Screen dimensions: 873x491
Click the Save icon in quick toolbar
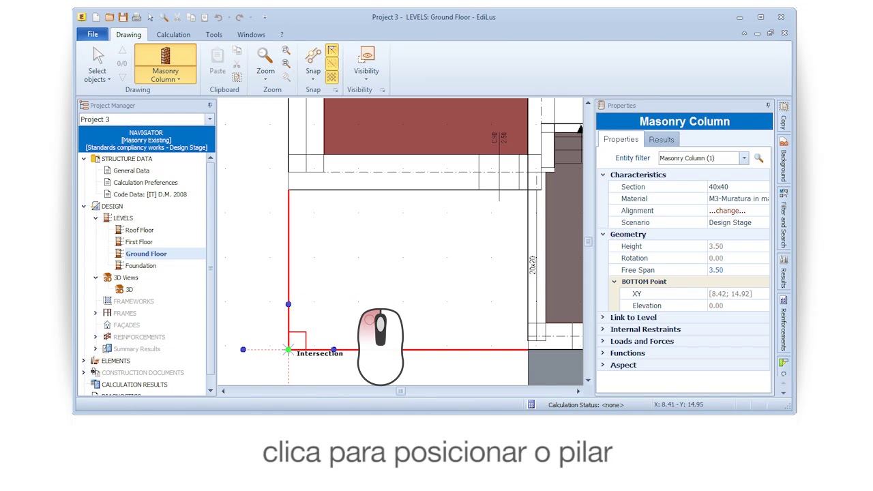click(123, 17)
